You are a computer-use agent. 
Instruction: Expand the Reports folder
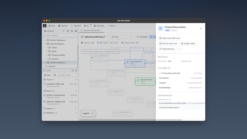click(x=76, y=108)
